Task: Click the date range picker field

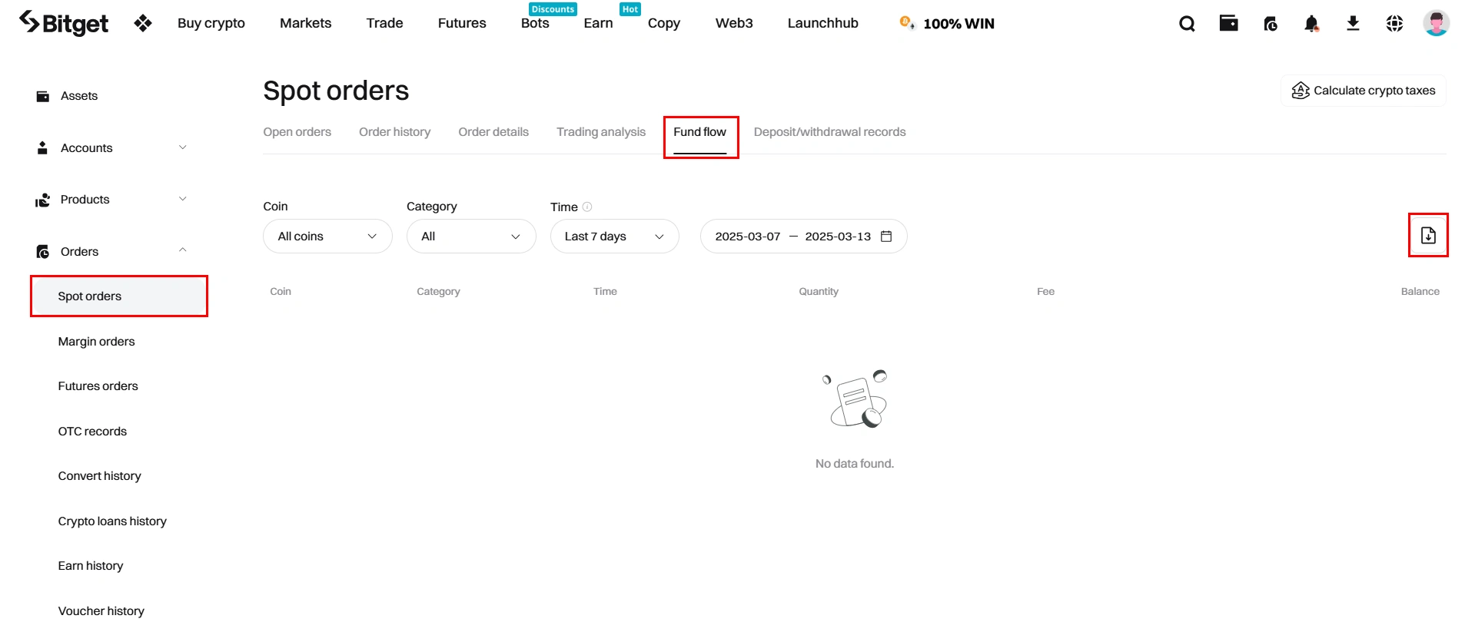Action: pos(803,237)
